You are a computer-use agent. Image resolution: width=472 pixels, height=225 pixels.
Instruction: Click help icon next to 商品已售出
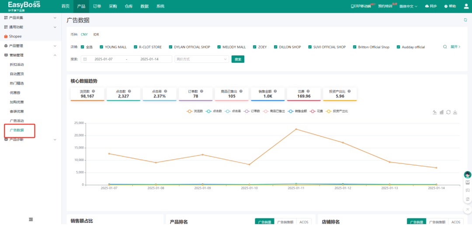241,91
